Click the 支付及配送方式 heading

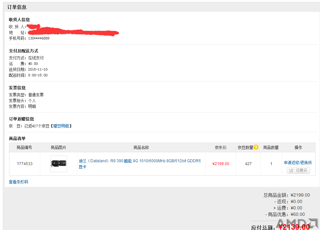(x=24, y=51)
